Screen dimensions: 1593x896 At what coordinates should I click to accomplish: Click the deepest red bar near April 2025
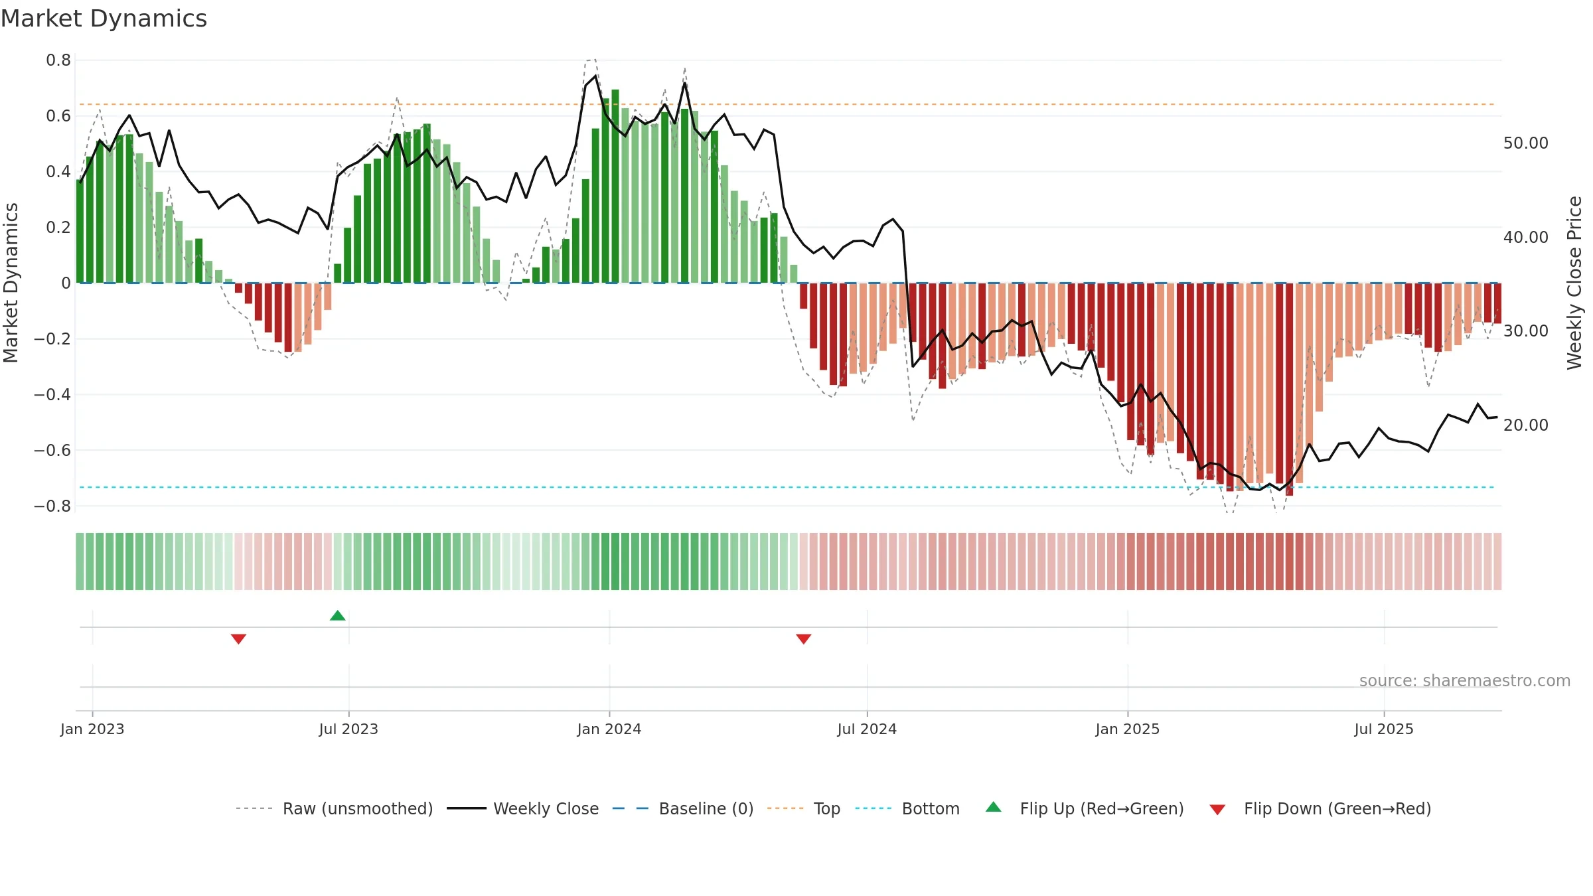click(x=1289, y=390)
